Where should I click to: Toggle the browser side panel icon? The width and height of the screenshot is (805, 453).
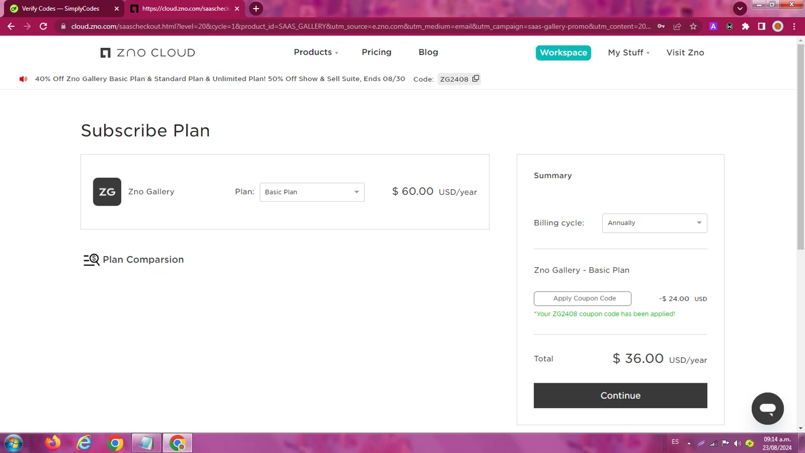tap(762, 26)
